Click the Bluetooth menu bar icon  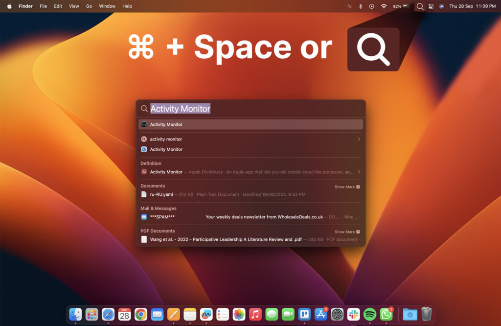click(360, 6)
